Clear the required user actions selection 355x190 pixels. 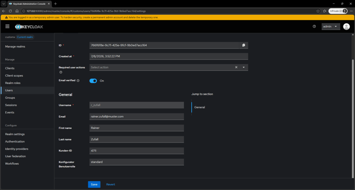click(236, 67)
